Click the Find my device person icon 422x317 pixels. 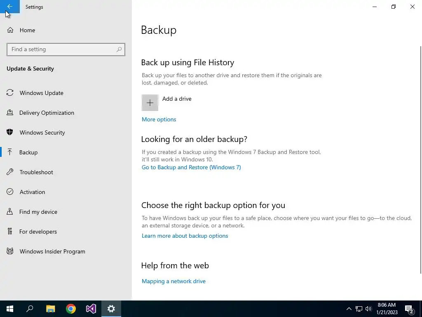(10, 211)
